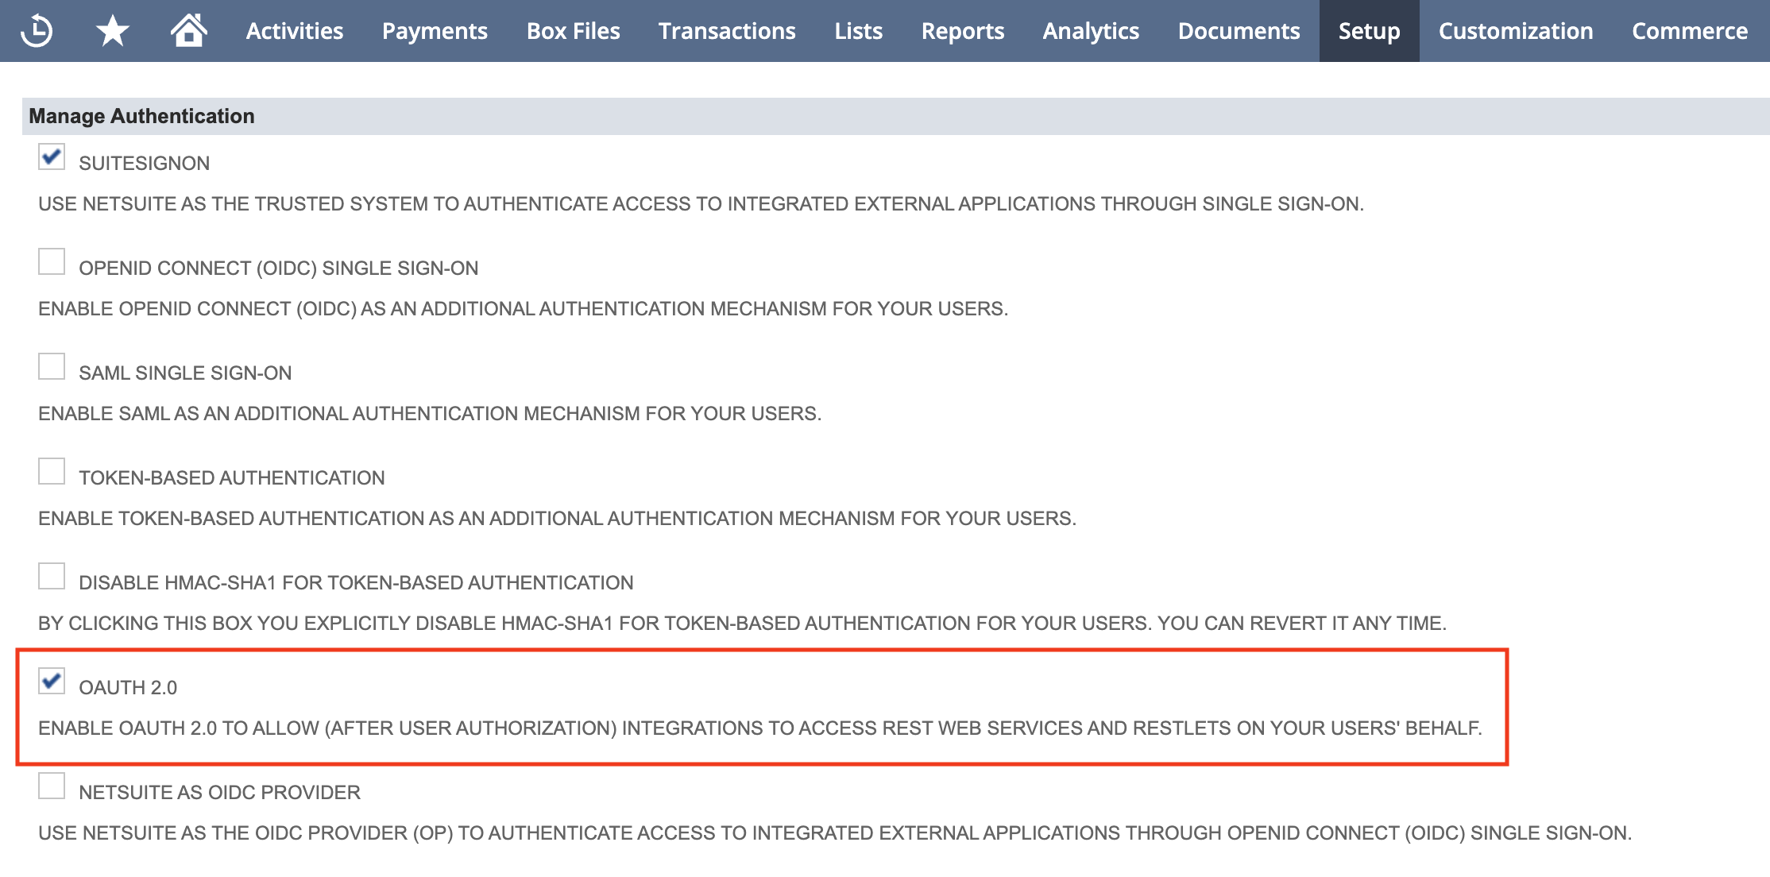1770x877 pixels.
Task: Click the OPENID CONNECT (OIDC) SINGLE SIGN-ON label
Action: pos(279,269)
